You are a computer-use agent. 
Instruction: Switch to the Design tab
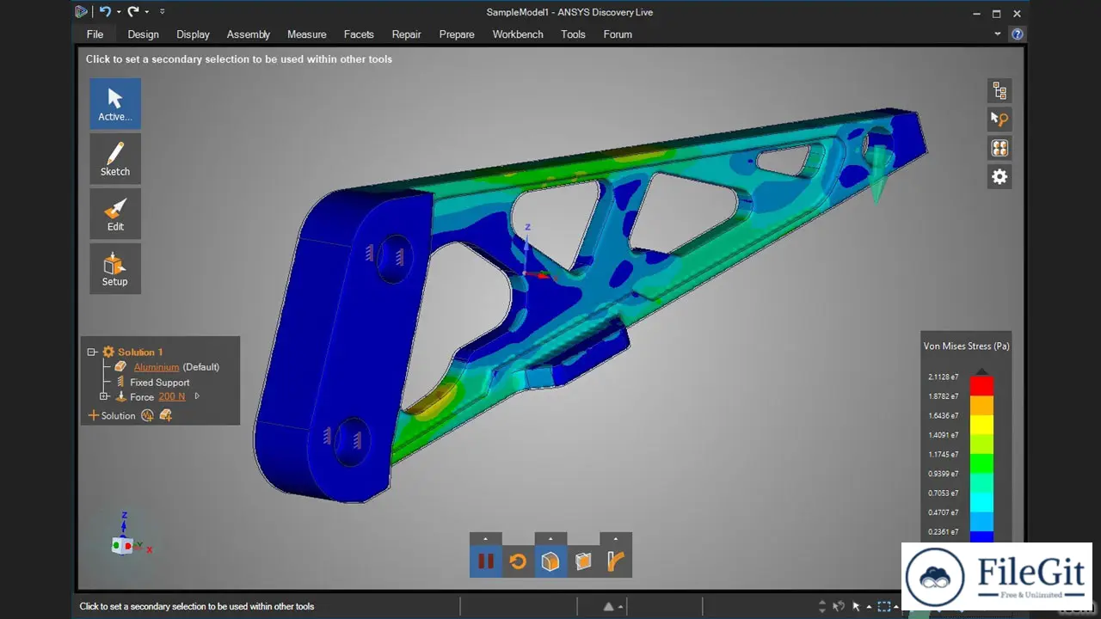143,34
